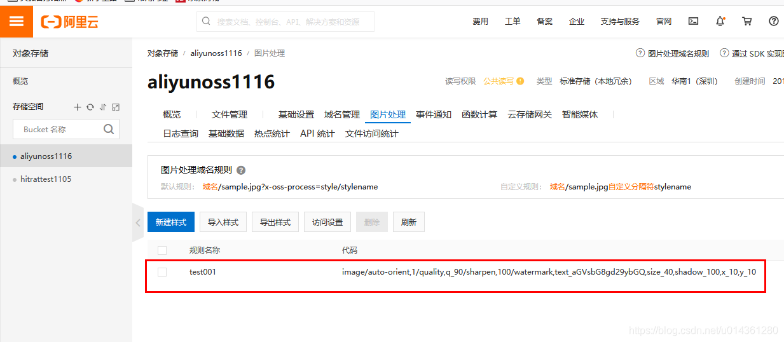Switch to the 文件管理 tab
The height and width of the screenshot is (342, 784).
(x=230, y=114)
